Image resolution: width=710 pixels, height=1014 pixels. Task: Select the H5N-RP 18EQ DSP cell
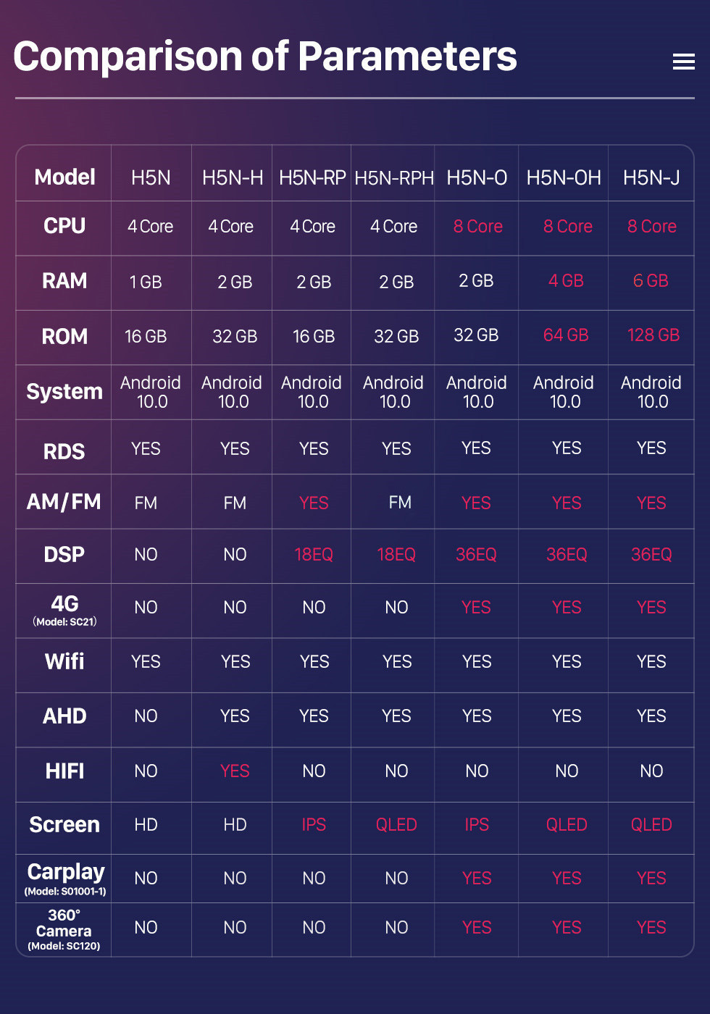click(x=314, y=555)
